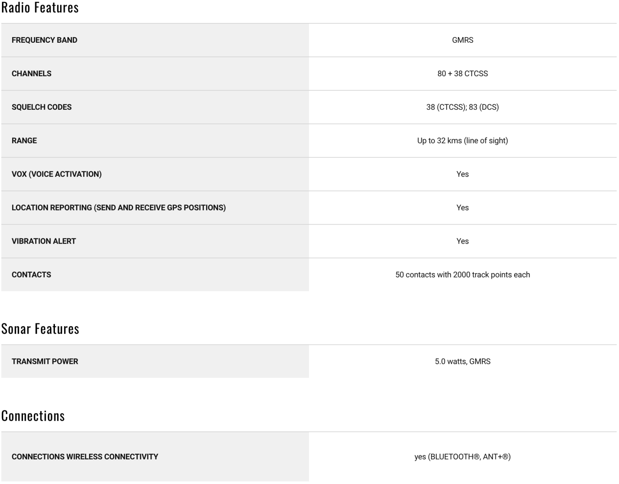Select the RANGE row label

pyautogui.click(x=24, y=140)
